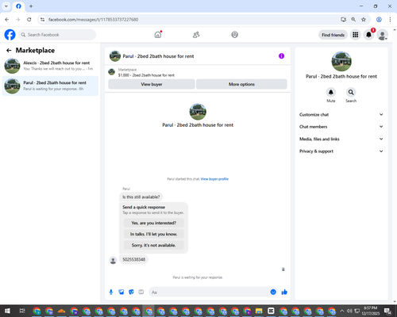Viewport: 397px width, 317px height.
Task: Click the address bar URL
Action: pyautogui.click(x=93, y=20)
